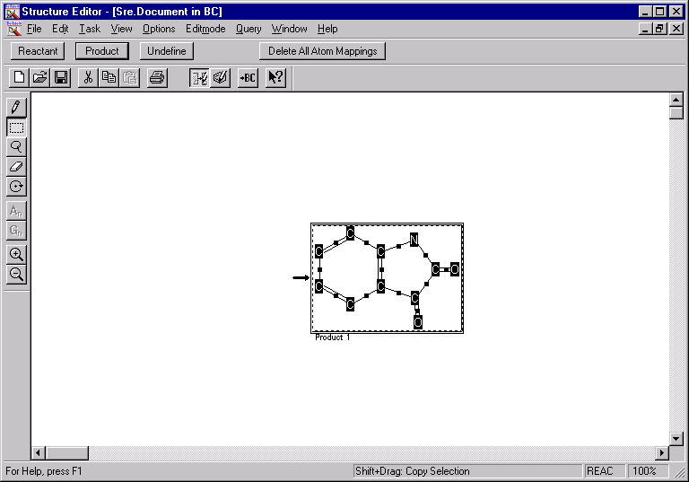Screen dimensions: 689x482
Task: Click Delete All Atom Mappings button
Action: click(322, 51)
